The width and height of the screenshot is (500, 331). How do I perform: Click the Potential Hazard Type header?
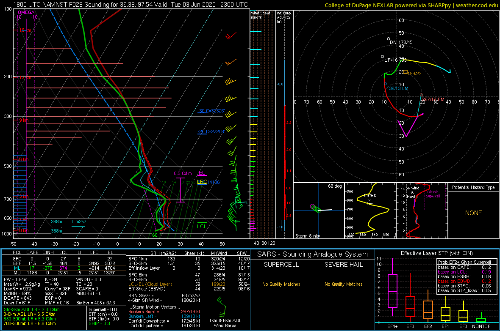tap(473, 187)
